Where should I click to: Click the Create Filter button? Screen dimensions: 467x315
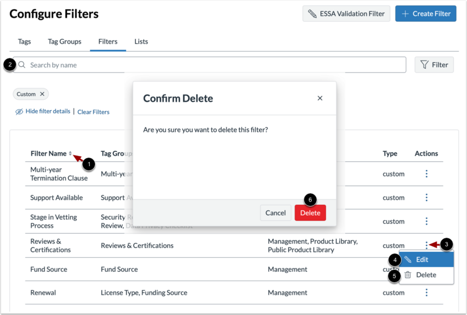[x=425, y=14]
